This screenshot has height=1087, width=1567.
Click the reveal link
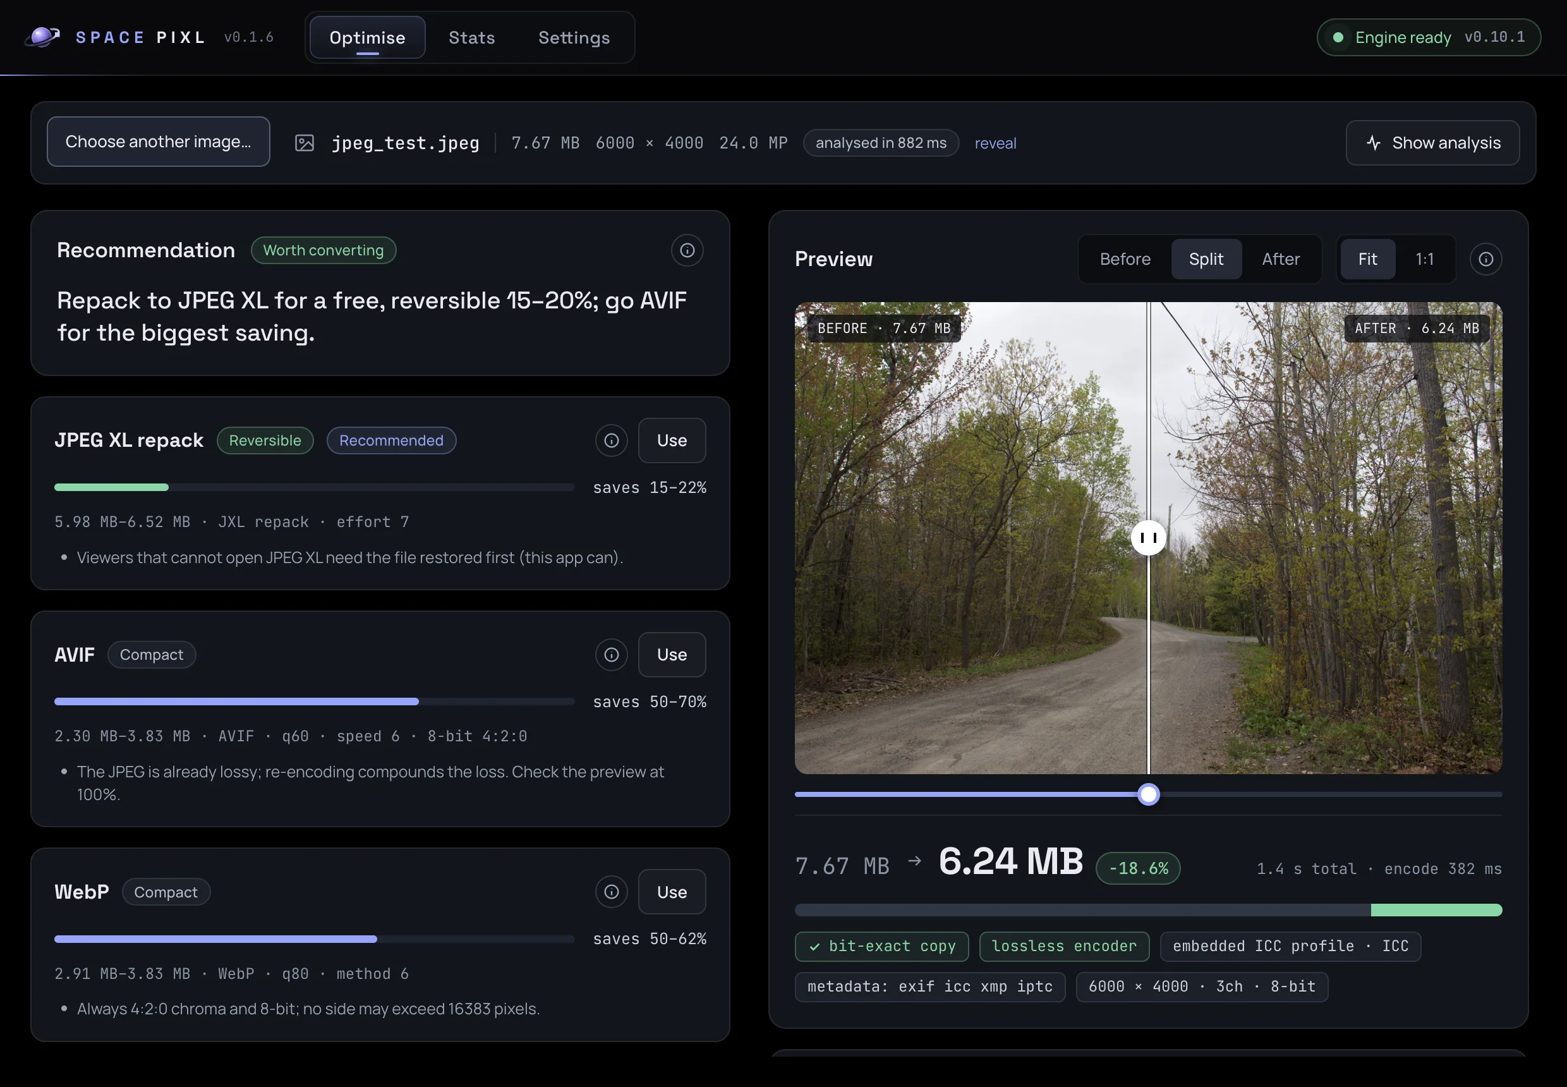[995, 143]
